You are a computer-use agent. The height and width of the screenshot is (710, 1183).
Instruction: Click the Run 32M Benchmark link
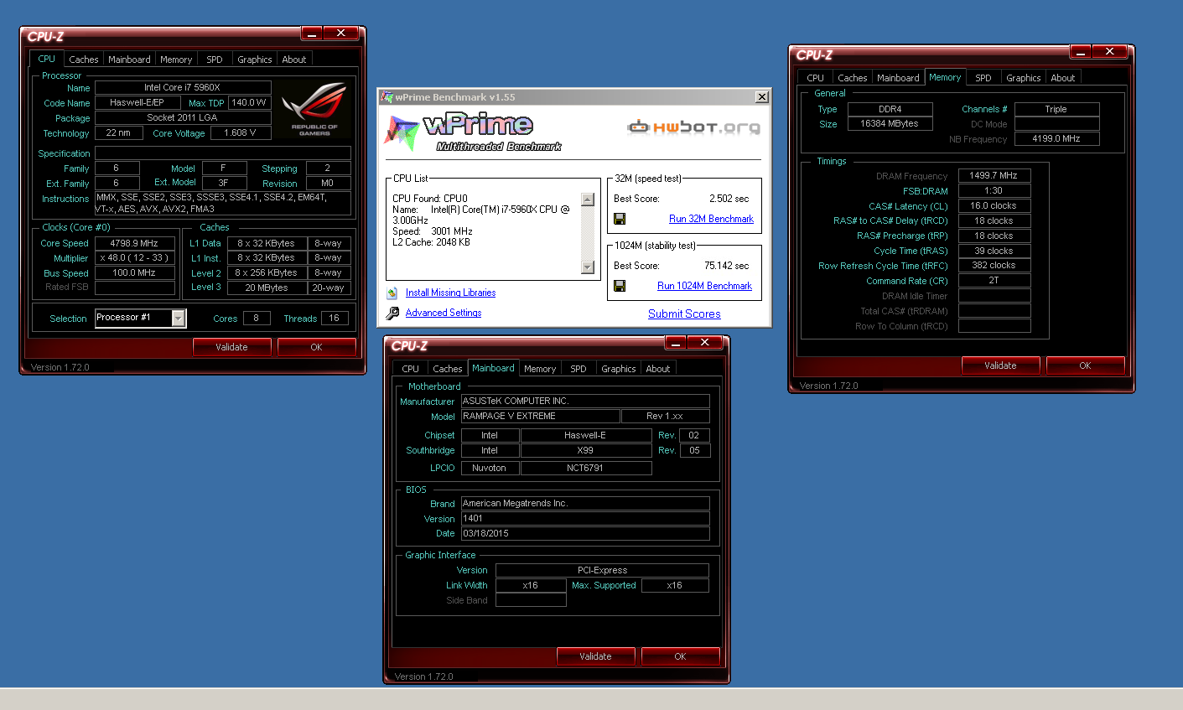(711, 219)
